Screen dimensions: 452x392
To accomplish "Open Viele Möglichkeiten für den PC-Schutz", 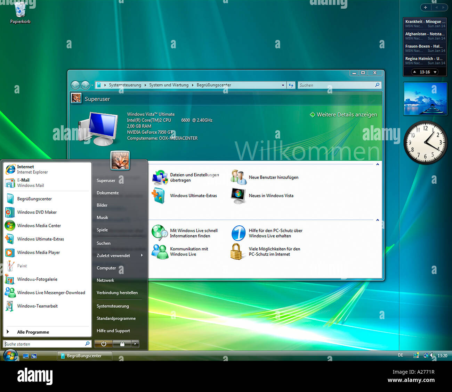I will pyautogui.click(x=266, y=251).
